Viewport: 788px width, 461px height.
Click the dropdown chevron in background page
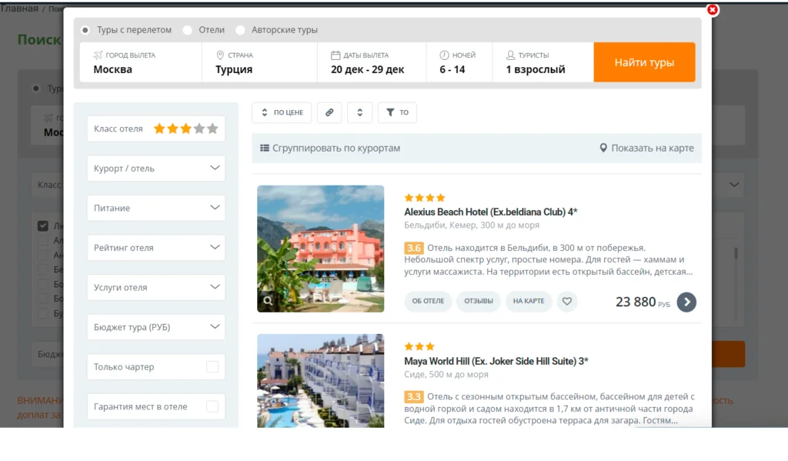click(x=734, y=185)
